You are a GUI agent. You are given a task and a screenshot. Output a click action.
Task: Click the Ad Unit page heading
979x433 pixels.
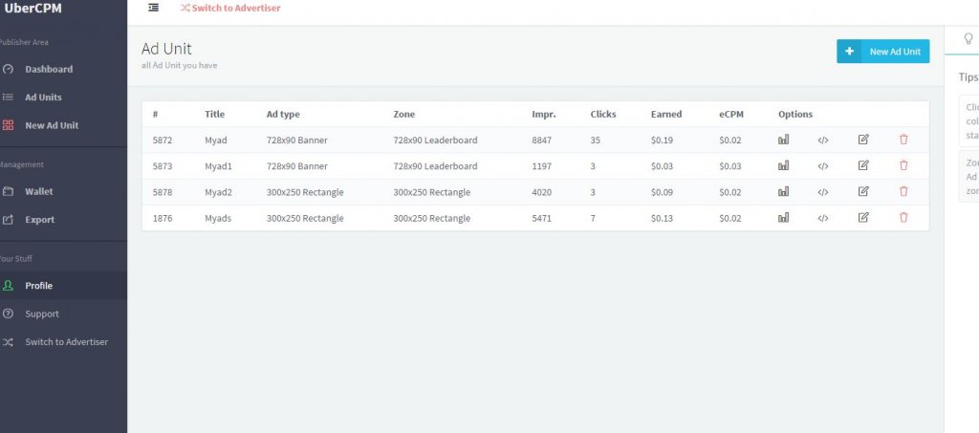point(166,49)
